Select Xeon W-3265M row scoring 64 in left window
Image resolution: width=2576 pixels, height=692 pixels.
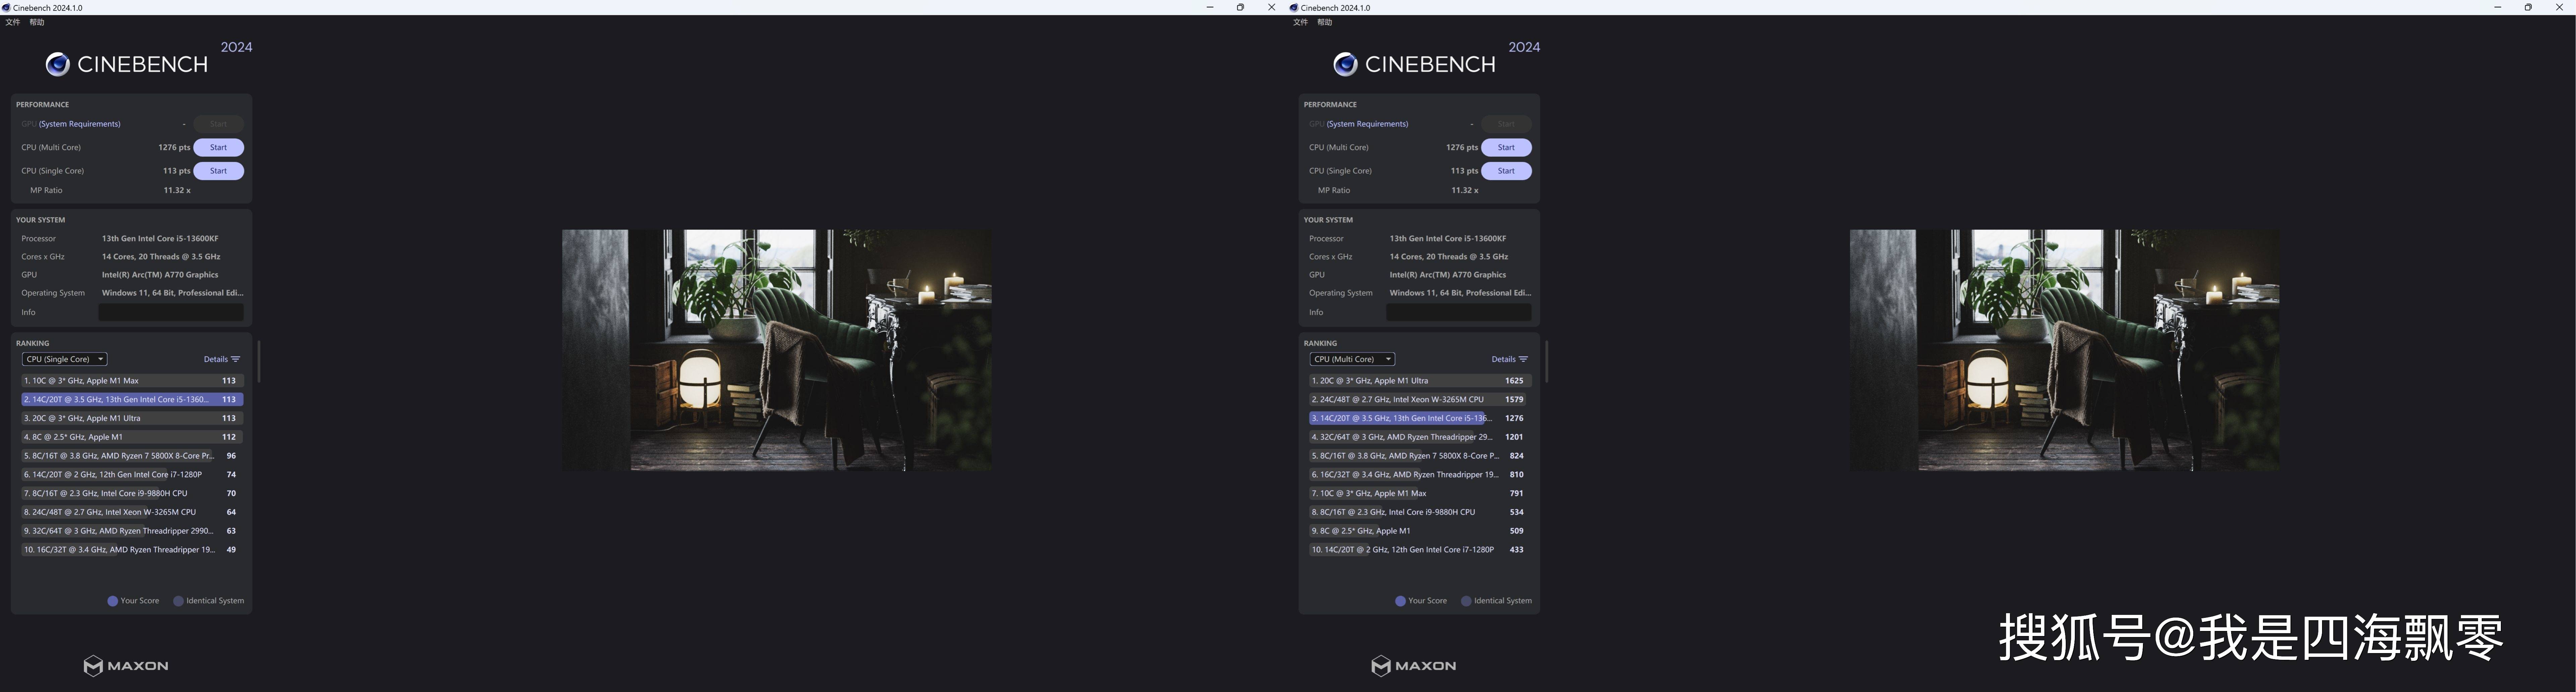(x=132, y=512)
